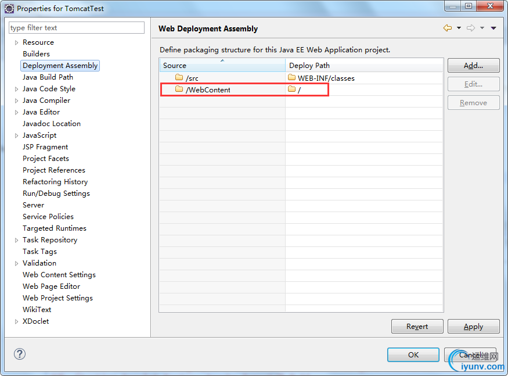The image size is (508, 376).
Task: Open Project References page
Action: (x=54, y=170)
